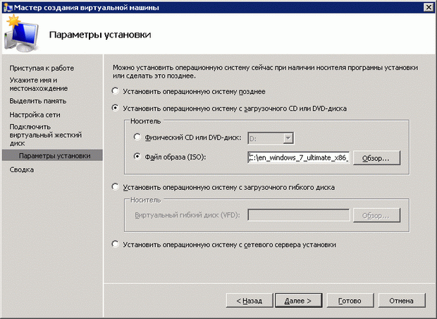Image resolution: width=437 pixels, height=319 pixels.
Task: Go to 'Приступая к работе' wizard step
Action: pyautogui.click(x=42, y=68)
